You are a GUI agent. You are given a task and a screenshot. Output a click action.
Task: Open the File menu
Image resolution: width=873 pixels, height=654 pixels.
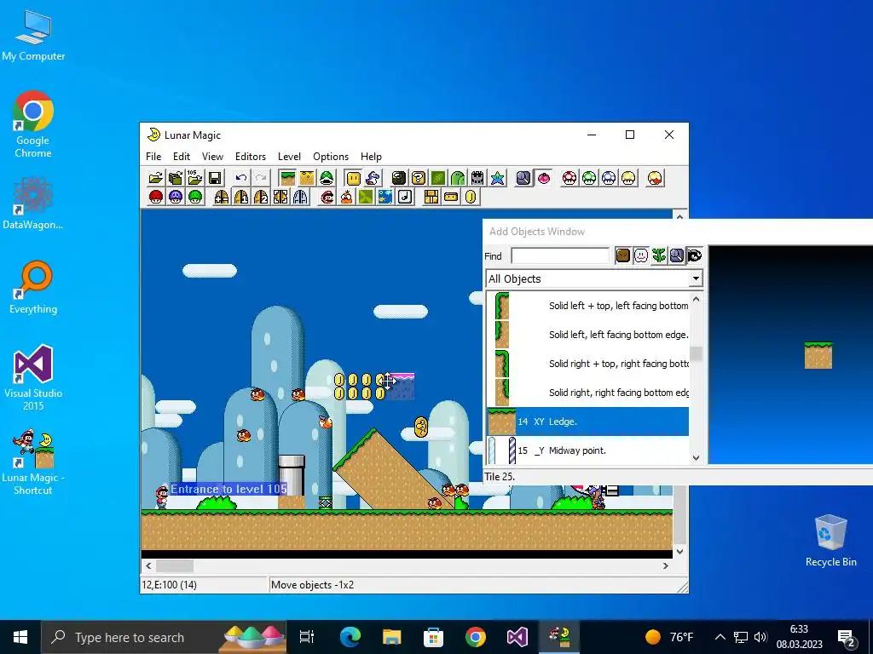(153, 157)
